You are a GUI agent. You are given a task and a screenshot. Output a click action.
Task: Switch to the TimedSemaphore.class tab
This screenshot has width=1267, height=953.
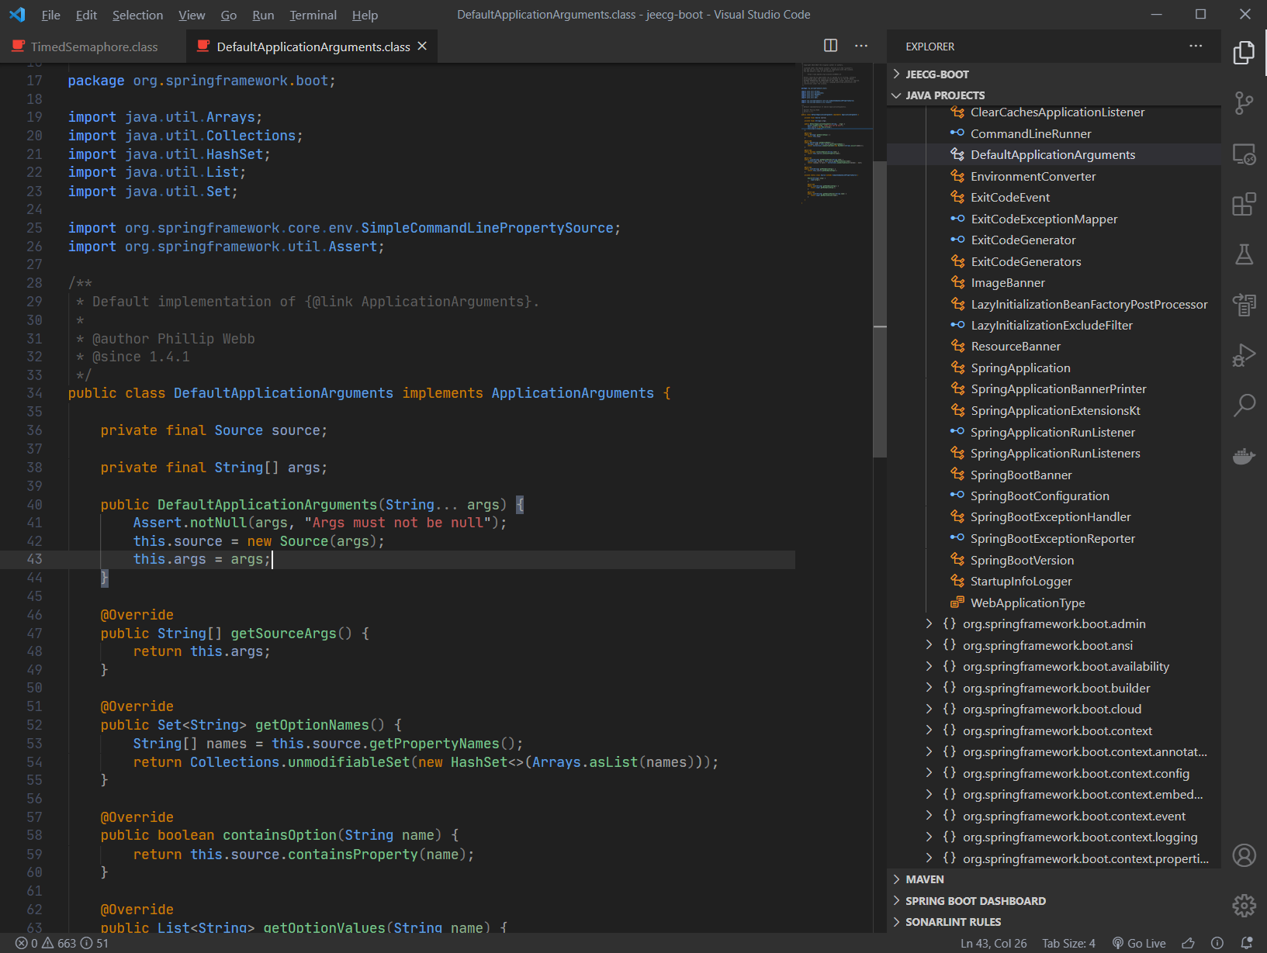click(x=93, y=47)
